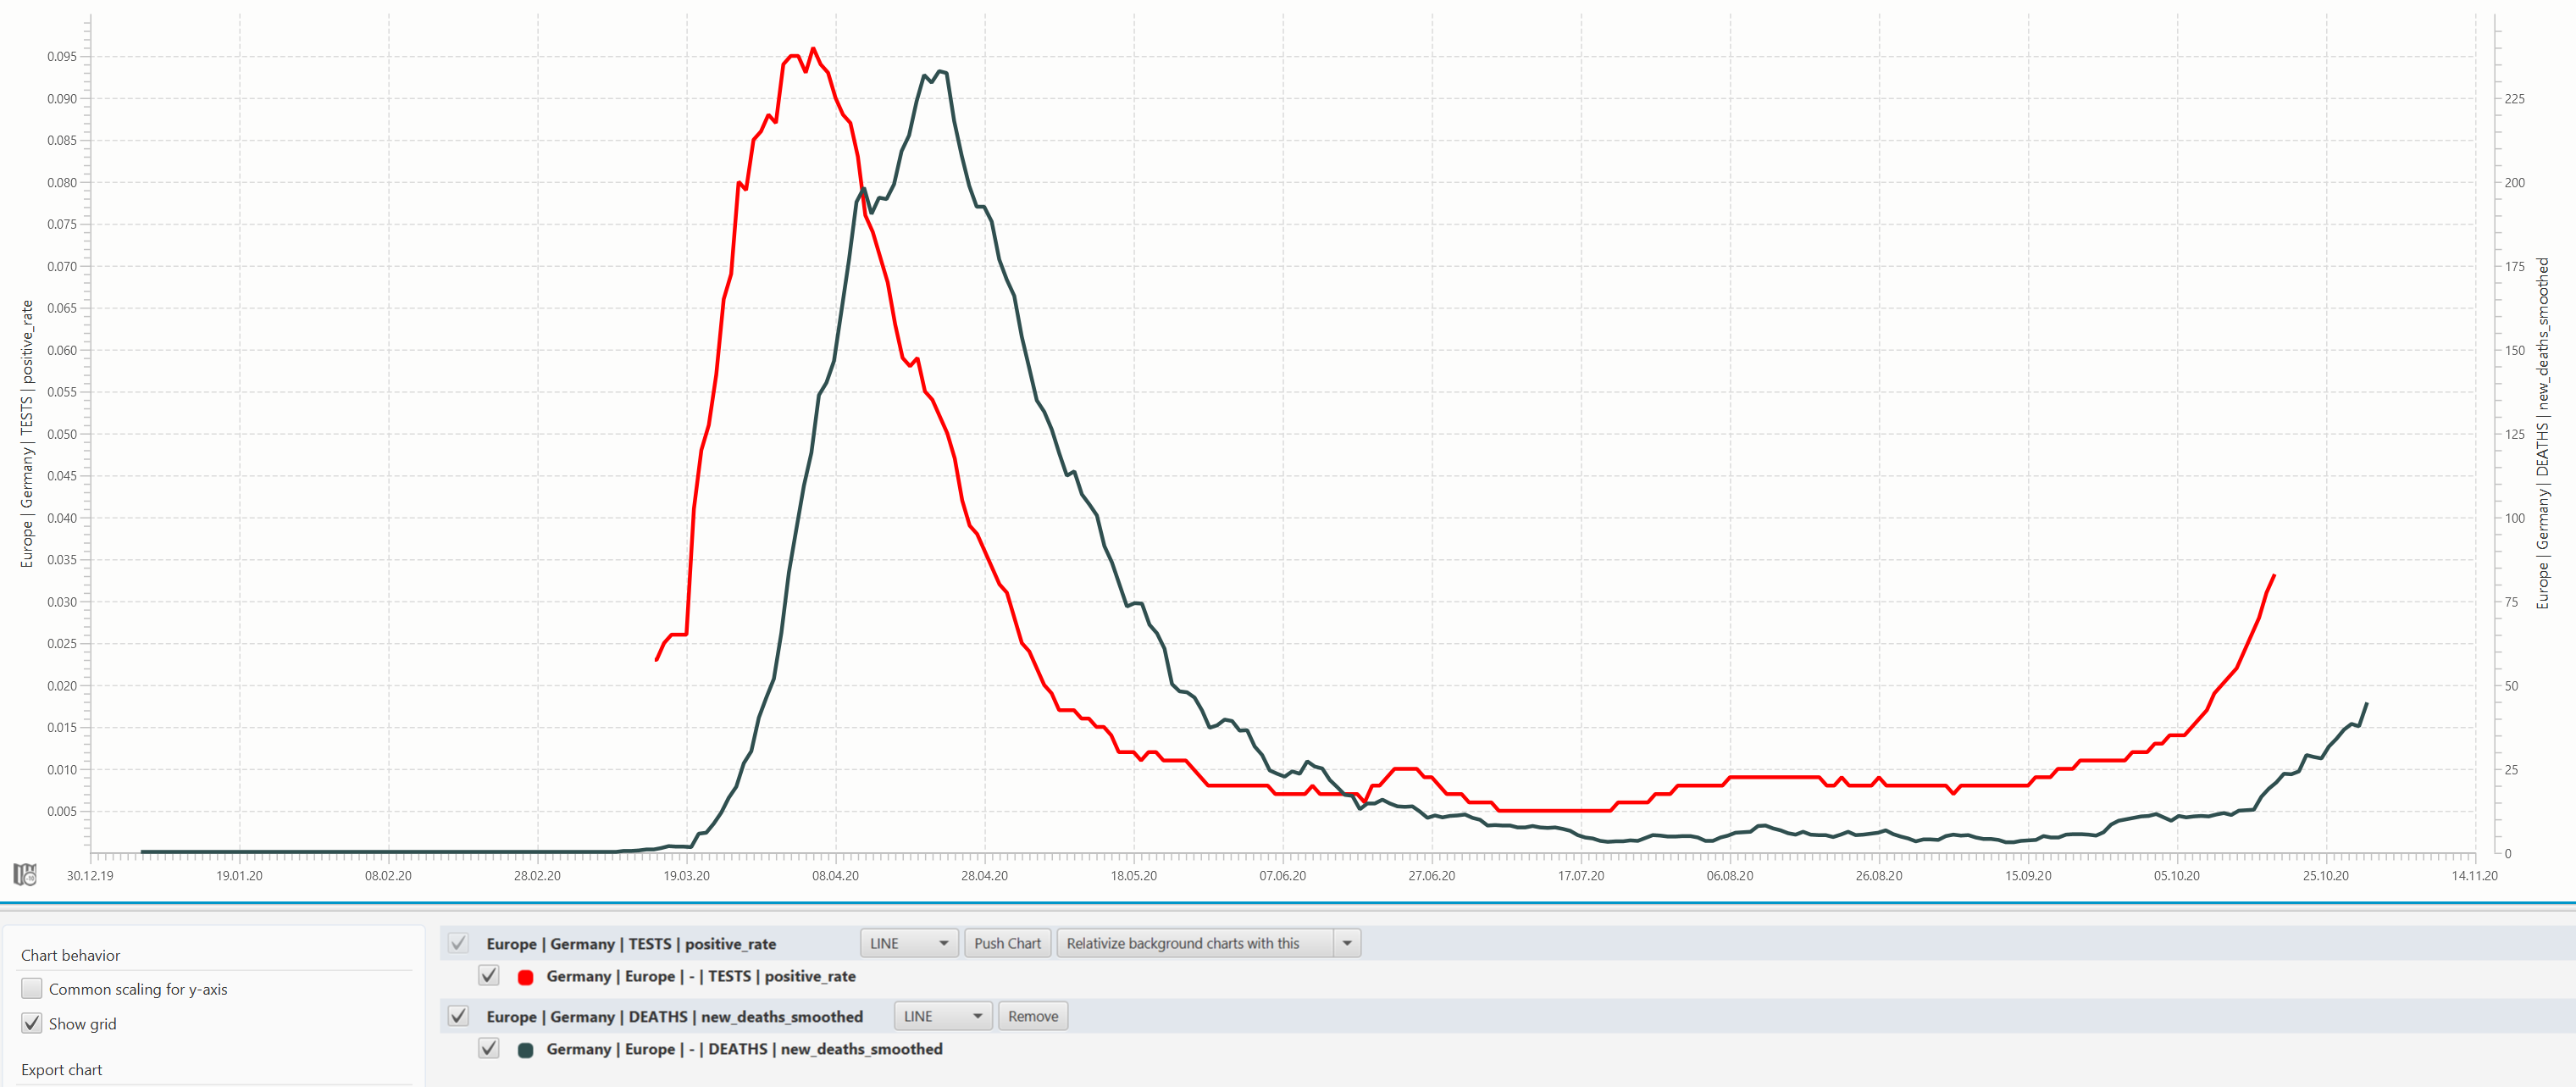Viewport: 2576px width, 1087px height.
Task: Click the Push Chart button
Action: (x=1007, y=943)
